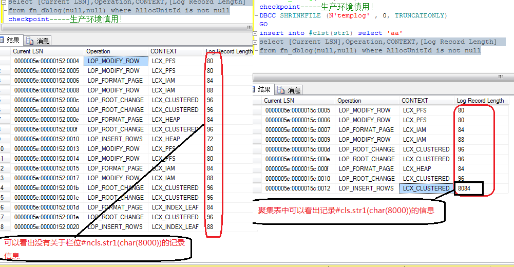The height and width of the screenshot is (267, 514).
Task: Click LCX_INDEX_LEAF in row 00000152:001d
Action: (175, 207)
